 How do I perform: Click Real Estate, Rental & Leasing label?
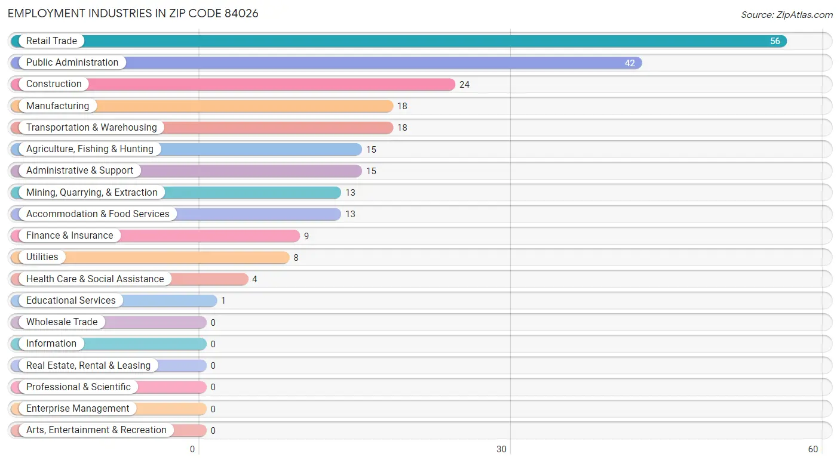tap(88, 365)
